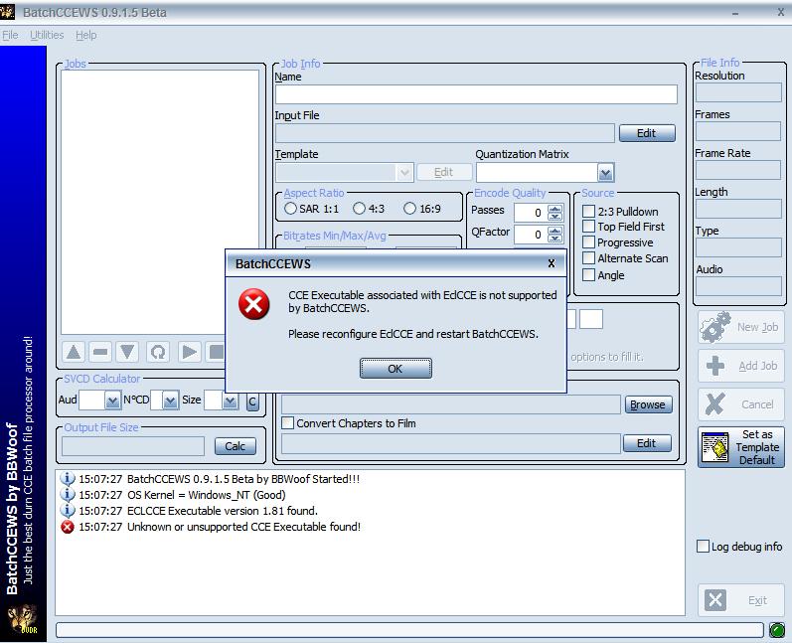Check the Progressive source option
The image size is (792, 643).
point(588,242)
